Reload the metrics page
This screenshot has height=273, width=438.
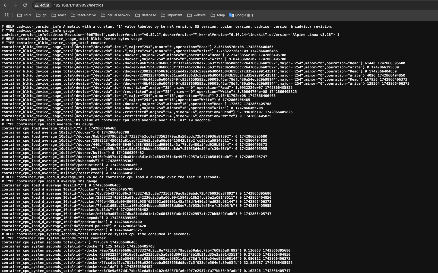(25, 5)
